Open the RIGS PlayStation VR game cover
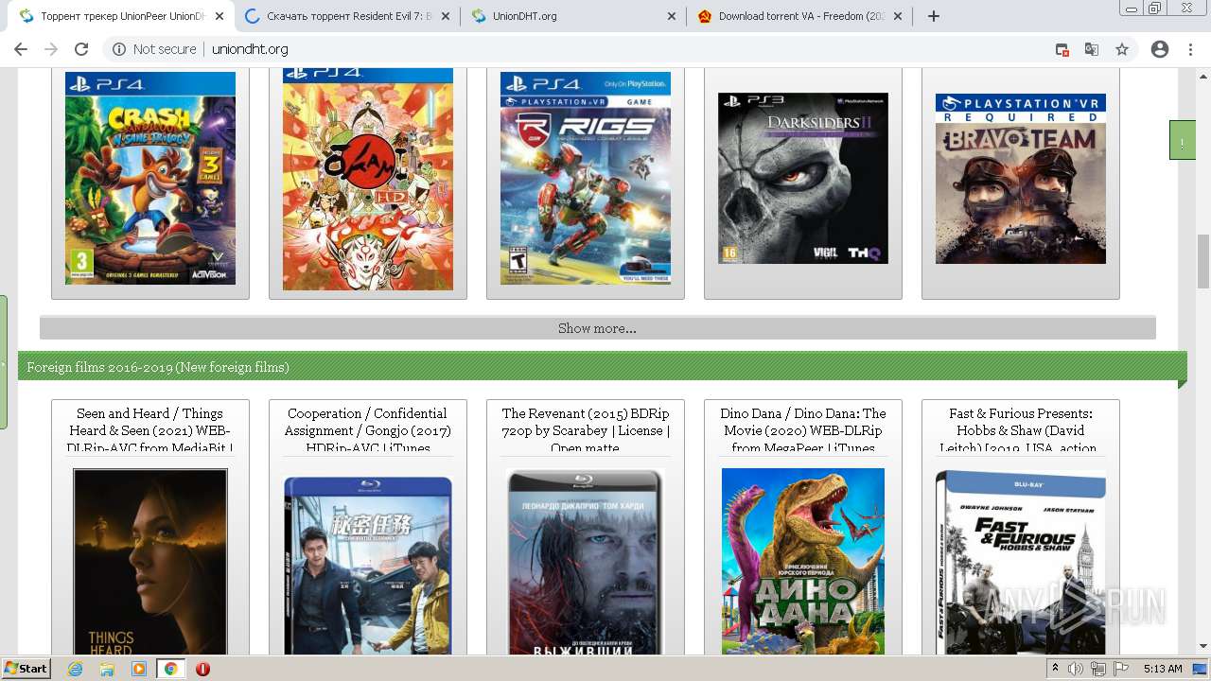Image resolution: width=1211 pixels, height=681 pixels. 586,178
